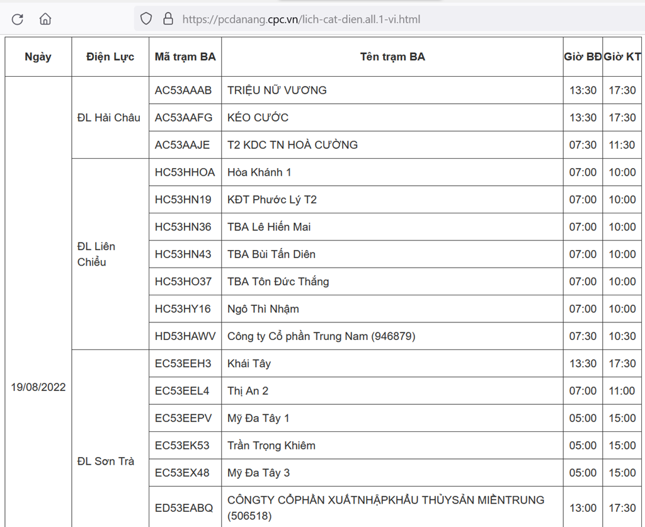645x527 pixels.
Task: Select end time 10:00 in Ngô Thì Nhậm row
Action: [622, 309]
